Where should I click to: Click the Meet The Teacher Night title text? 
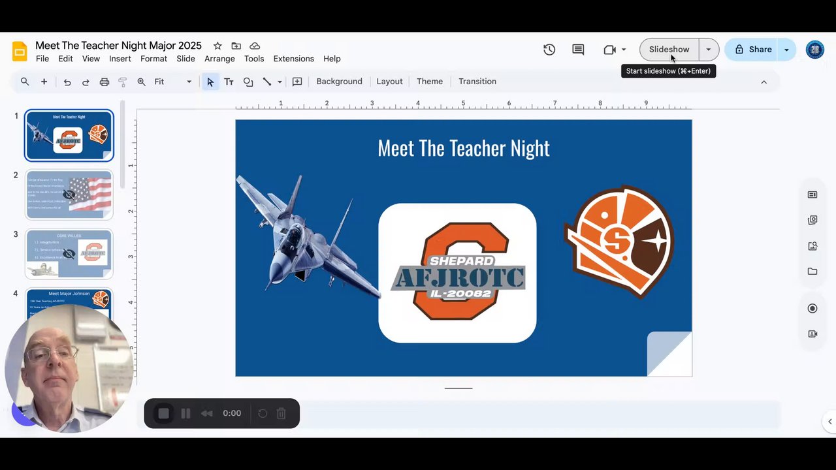(x=464, y=148)
